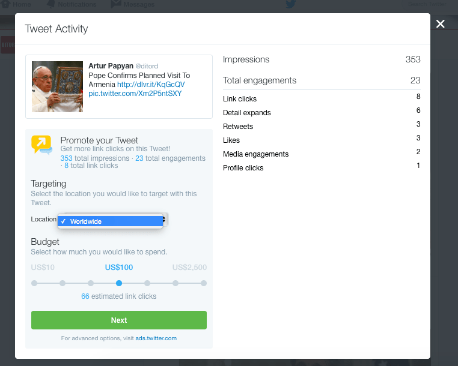Click the Media engagements stat row

coord(322,154)
